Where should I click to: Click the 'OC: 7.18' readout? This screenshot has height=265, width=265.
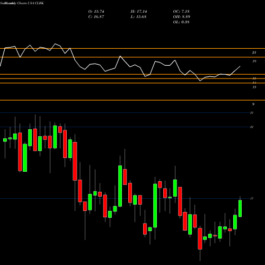(181, 12)
